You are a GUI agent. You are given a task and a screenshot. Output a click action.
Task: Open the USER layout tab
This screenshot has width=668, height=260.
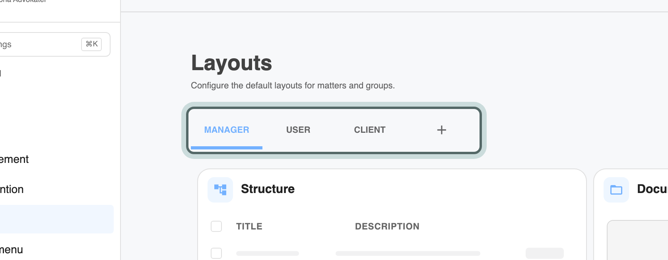coord(298,130)
